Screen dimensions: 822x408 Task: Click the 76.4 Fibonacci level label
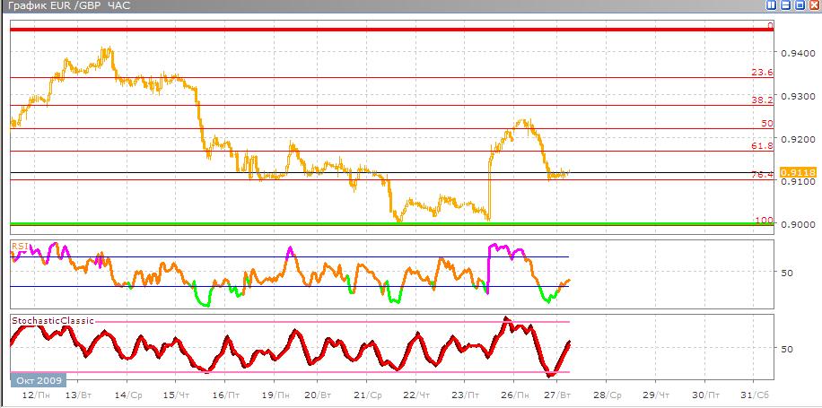762,175
